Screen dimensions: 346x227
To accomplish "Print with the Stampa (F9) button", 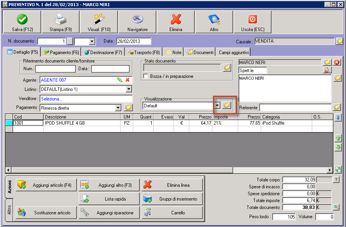I will pos(60,22).
